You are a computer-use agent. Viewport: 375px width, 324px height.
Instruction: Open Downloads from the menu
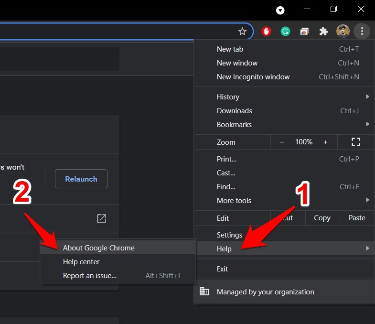pos(284,111)
